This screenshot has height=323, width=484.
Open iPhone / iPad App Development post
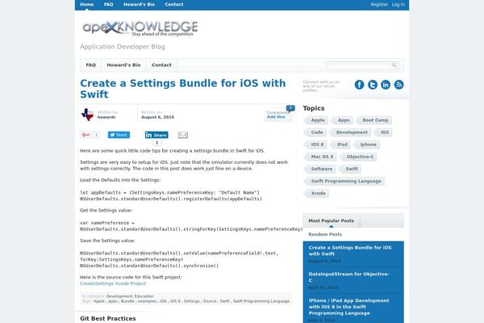348,307
